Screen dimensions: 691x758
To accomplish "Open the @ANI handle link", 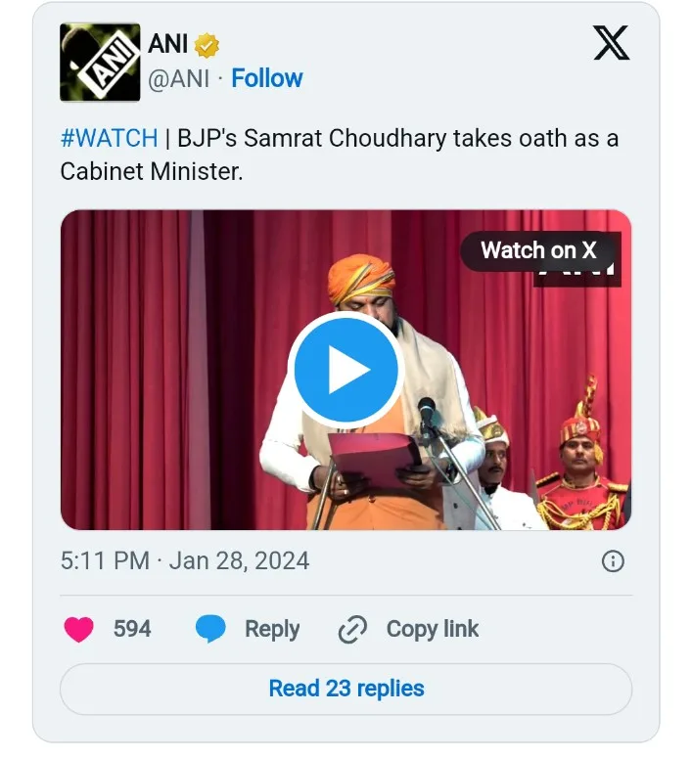I will [178, 79].
